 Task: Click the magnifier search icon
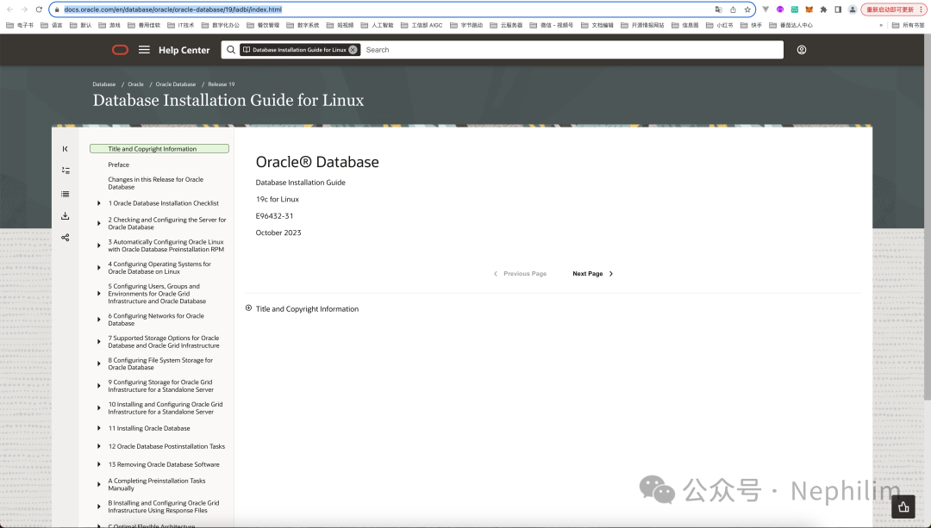(x=231, y=50)
